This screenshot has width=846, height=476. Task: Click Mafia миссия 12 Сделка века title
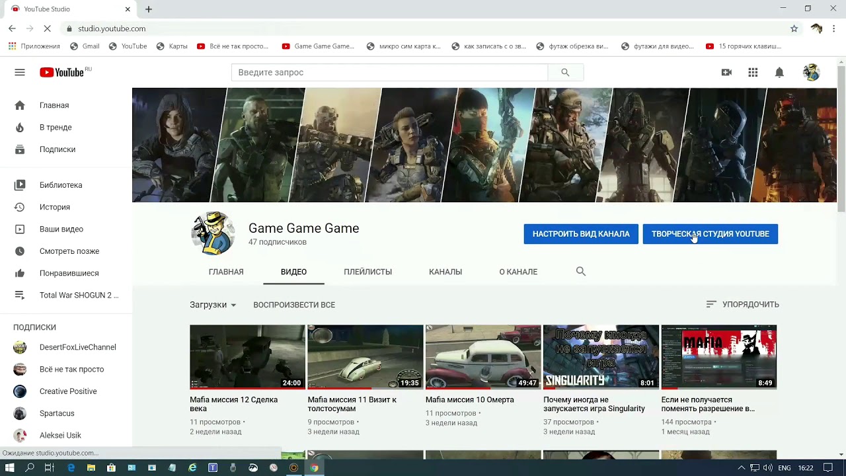click(x=233, y=404)
